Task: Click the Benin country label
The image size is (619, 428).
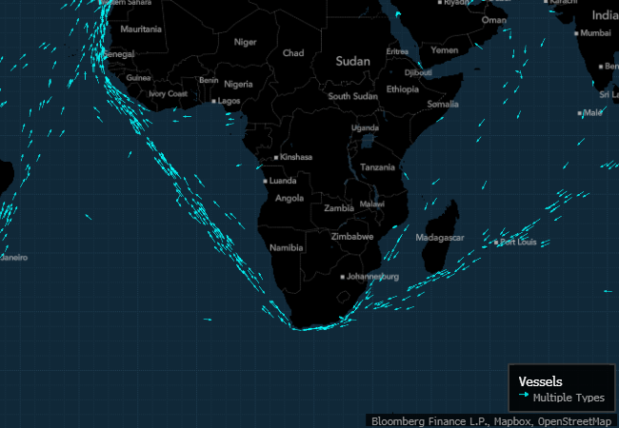Action: pos(209,80)
